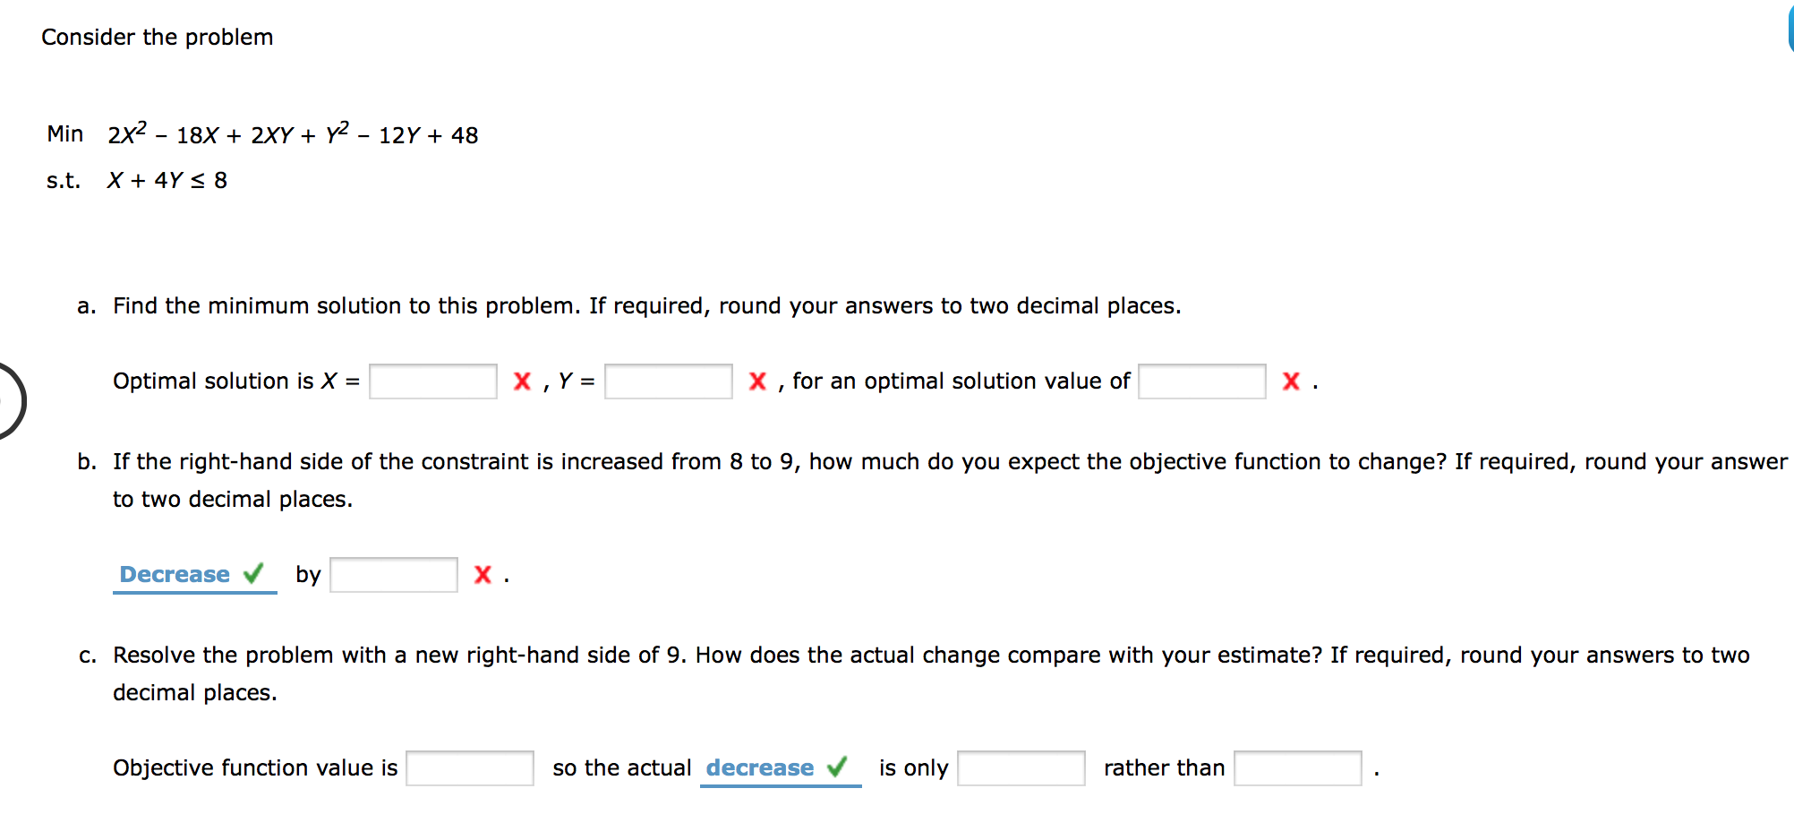Click the red X after the 'by' answer box

[483, 575]
